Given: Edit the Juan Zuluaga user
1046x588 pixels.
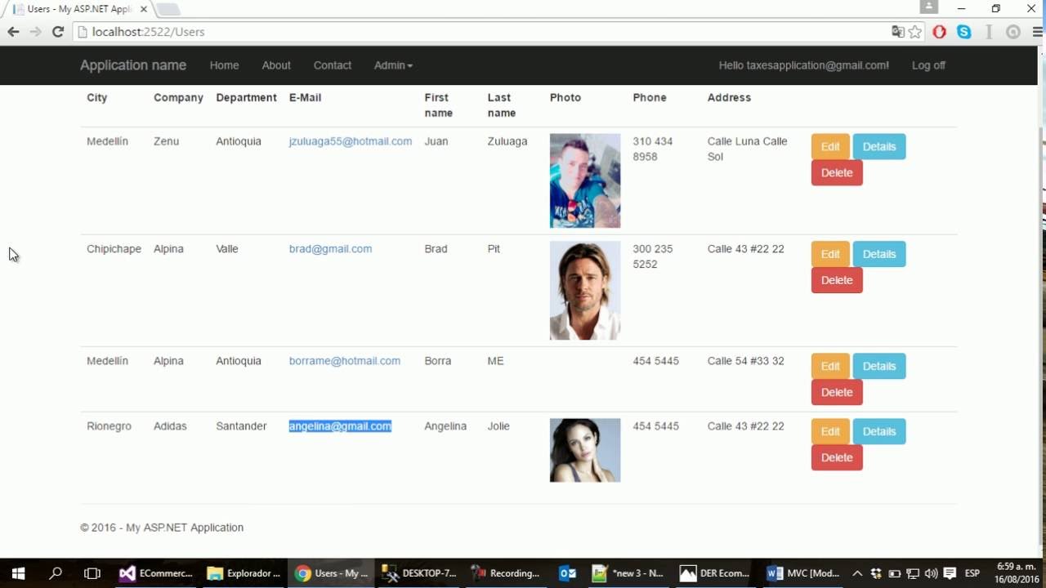Looking at the screenshot, I should [830, 147].
